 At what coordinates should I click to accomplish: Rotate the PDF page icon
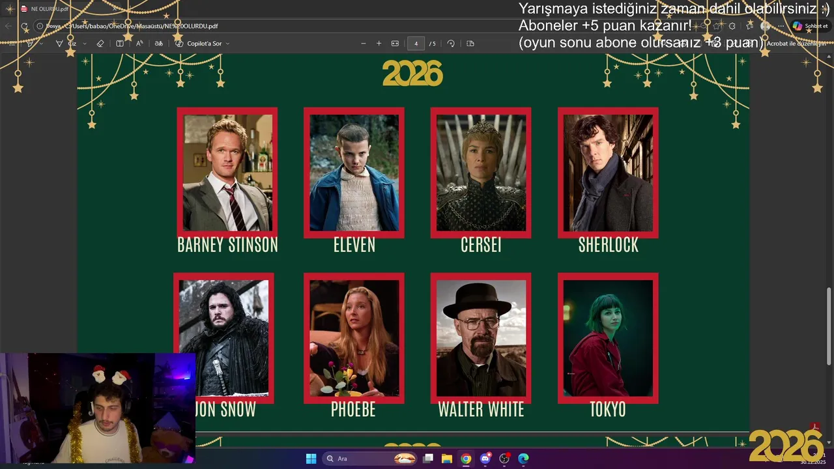(451, 44)
